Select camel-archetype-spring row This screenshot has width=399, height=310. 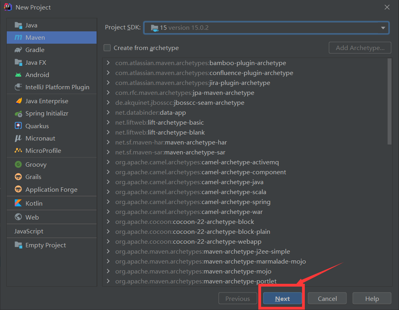246,202
